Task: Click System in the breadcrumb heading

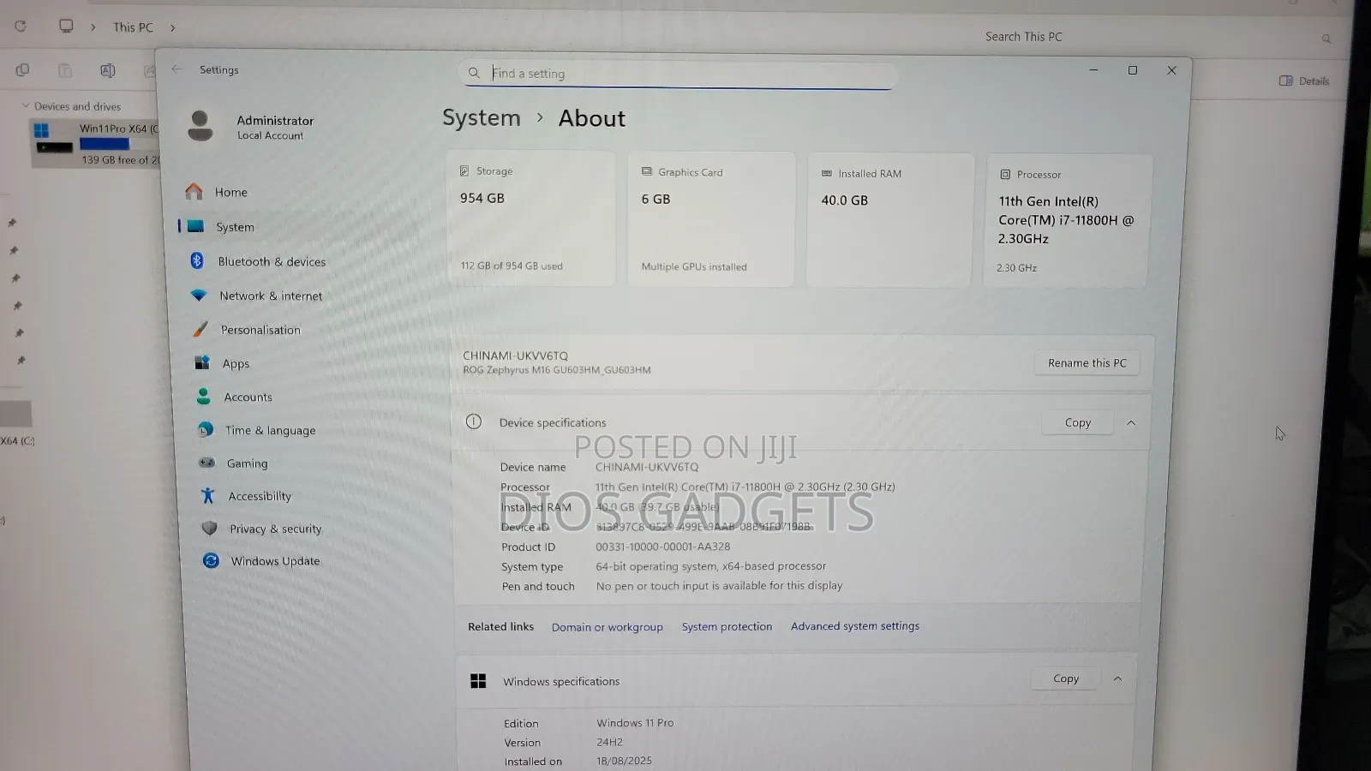Action: pos(482,117)
